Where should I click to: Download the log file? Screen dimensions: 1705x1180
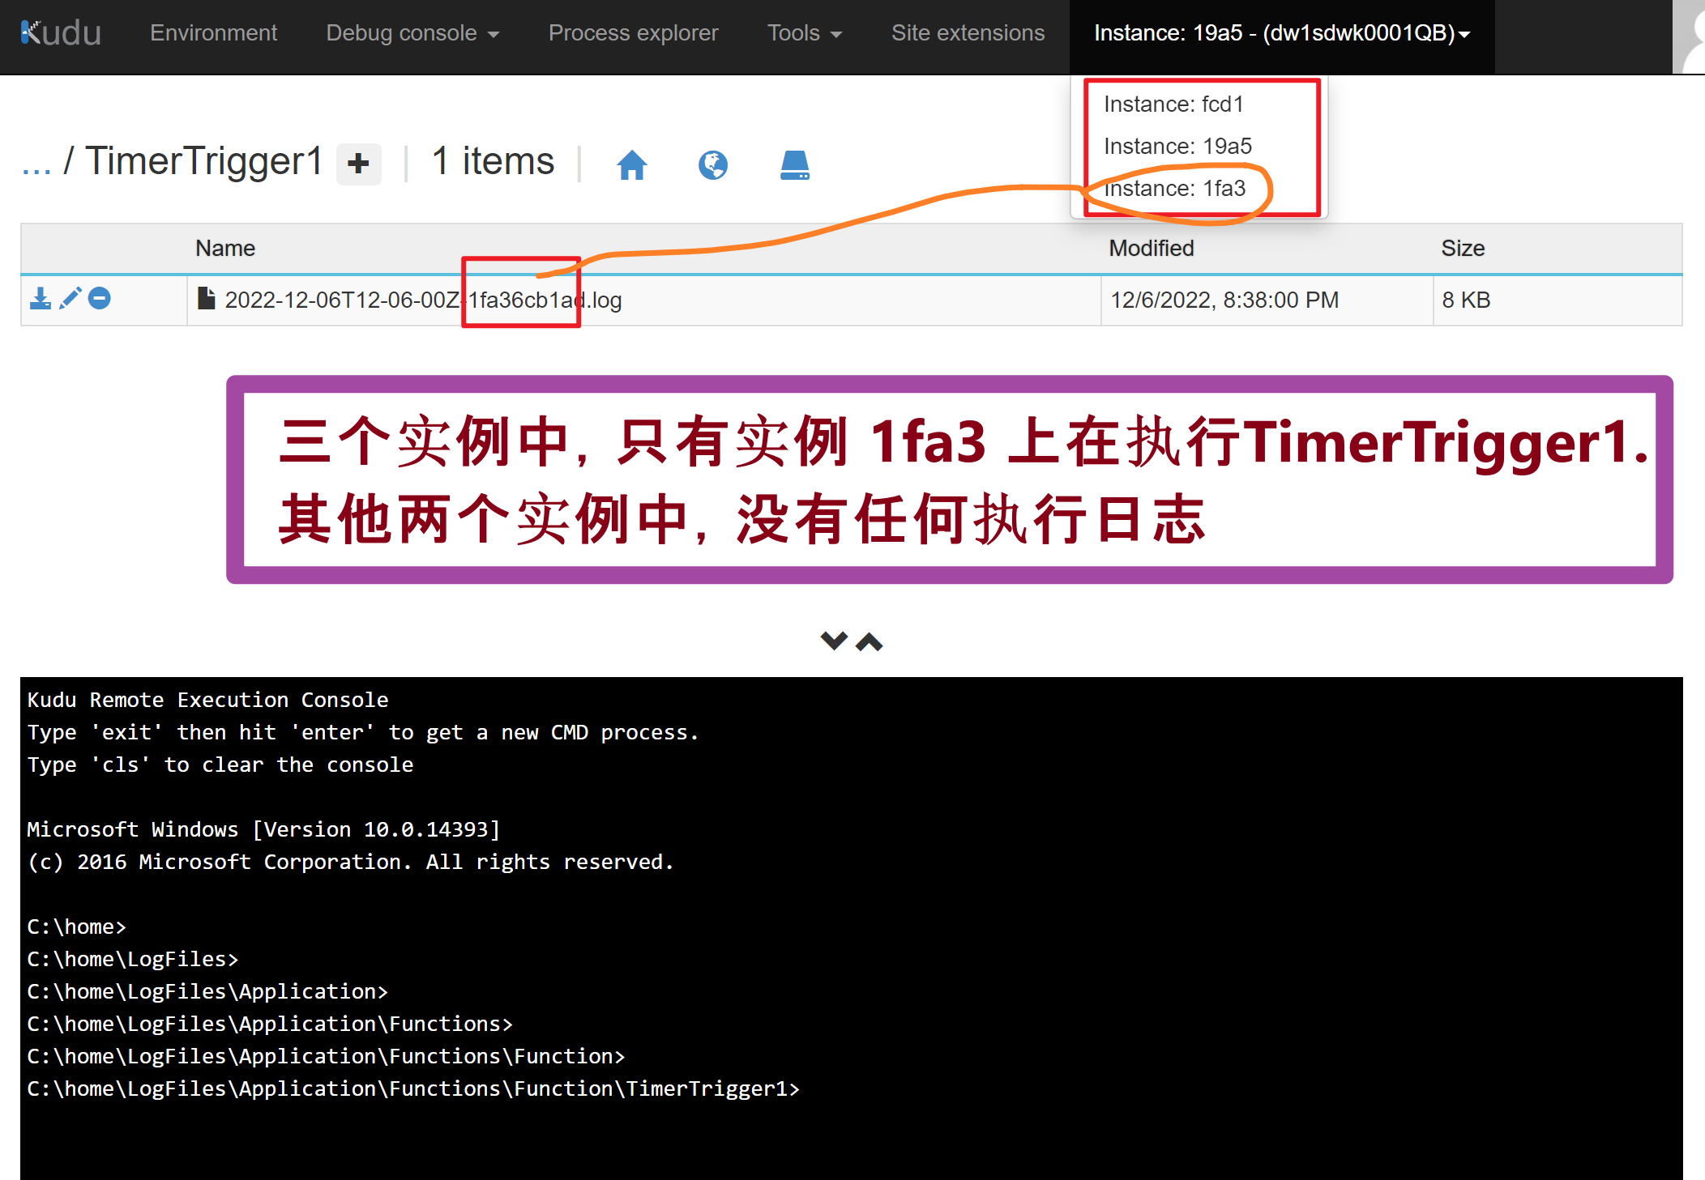pyautogui.click(x=40, y=299)
